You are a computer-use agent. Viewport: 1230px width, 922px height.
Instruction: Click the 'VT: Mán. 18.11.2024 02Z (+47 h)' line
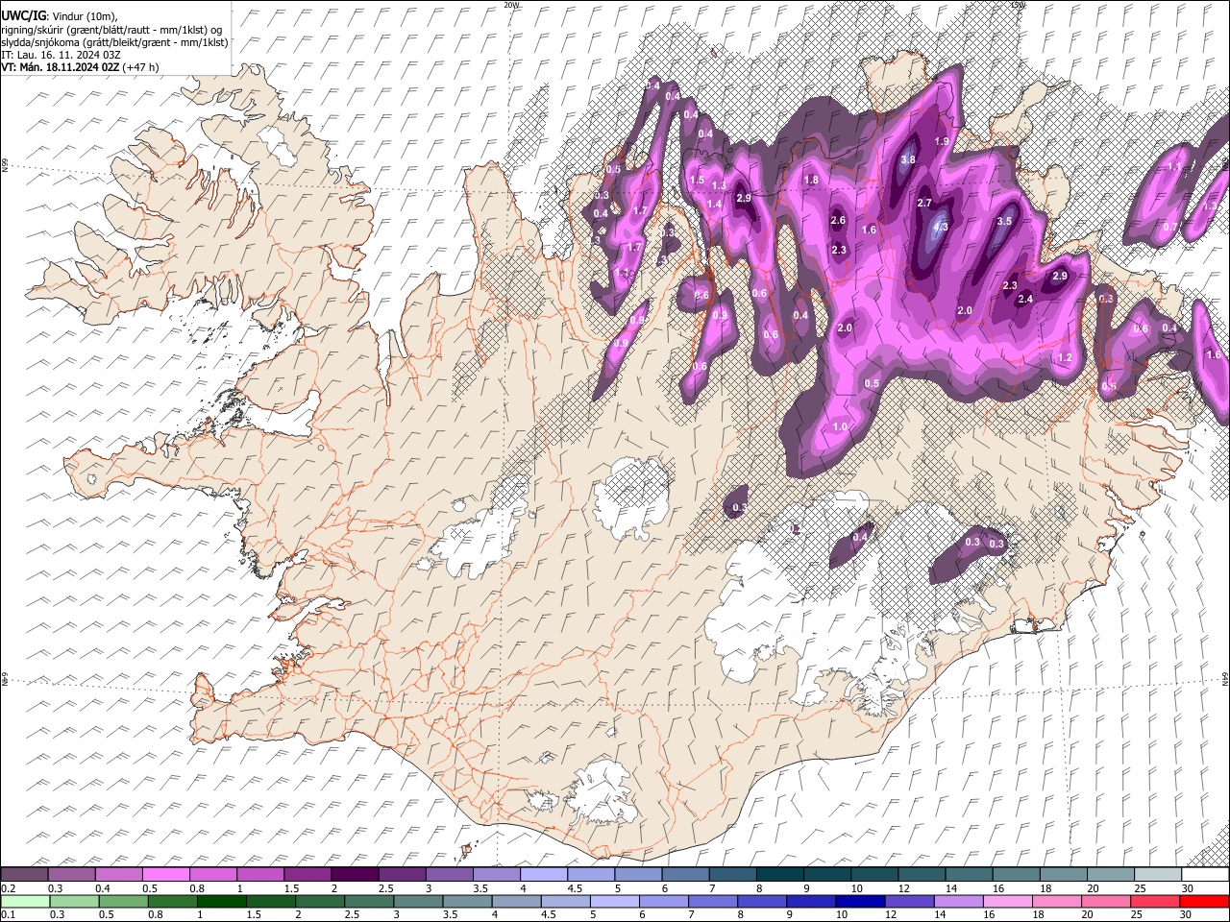click(80, 67)
